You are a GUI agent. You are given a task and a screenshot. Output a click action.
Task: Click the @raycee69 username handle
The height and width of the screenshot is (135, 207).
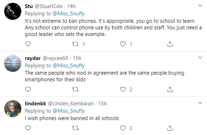tap(54, 58)
